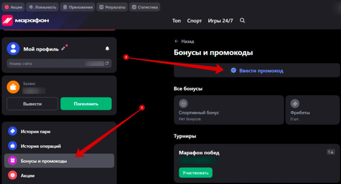The width and height of the screenshot is (341, 184).
Task: Switch to the Топ section
Action: point(176,21)
